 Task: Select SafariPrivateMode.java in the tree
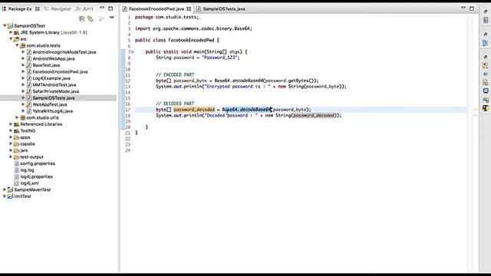pyautogui.click(x=56, y=91)
